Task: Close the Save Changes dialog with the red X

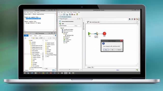Action: click(121, 41)
